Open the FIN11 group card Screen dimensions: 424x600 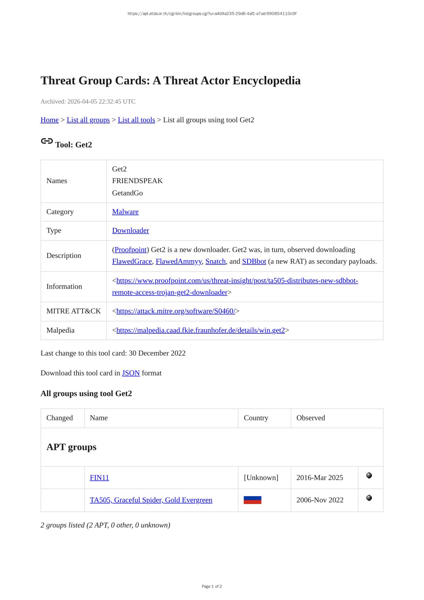[x=99, y=478]
